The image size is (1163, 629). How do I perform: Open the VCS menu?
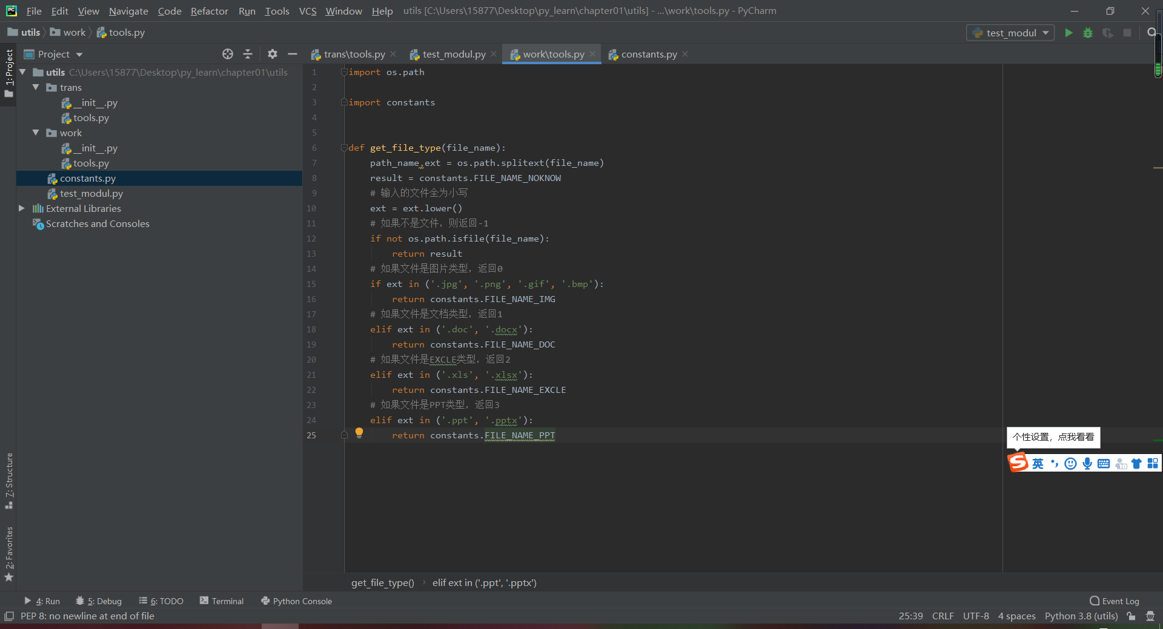[308, 11]
